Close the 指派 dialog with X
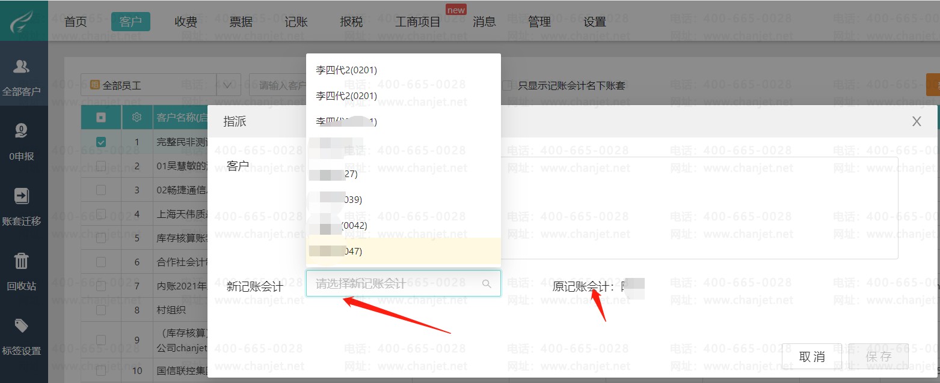Screen dimensions: 940x383 [917, 121]
